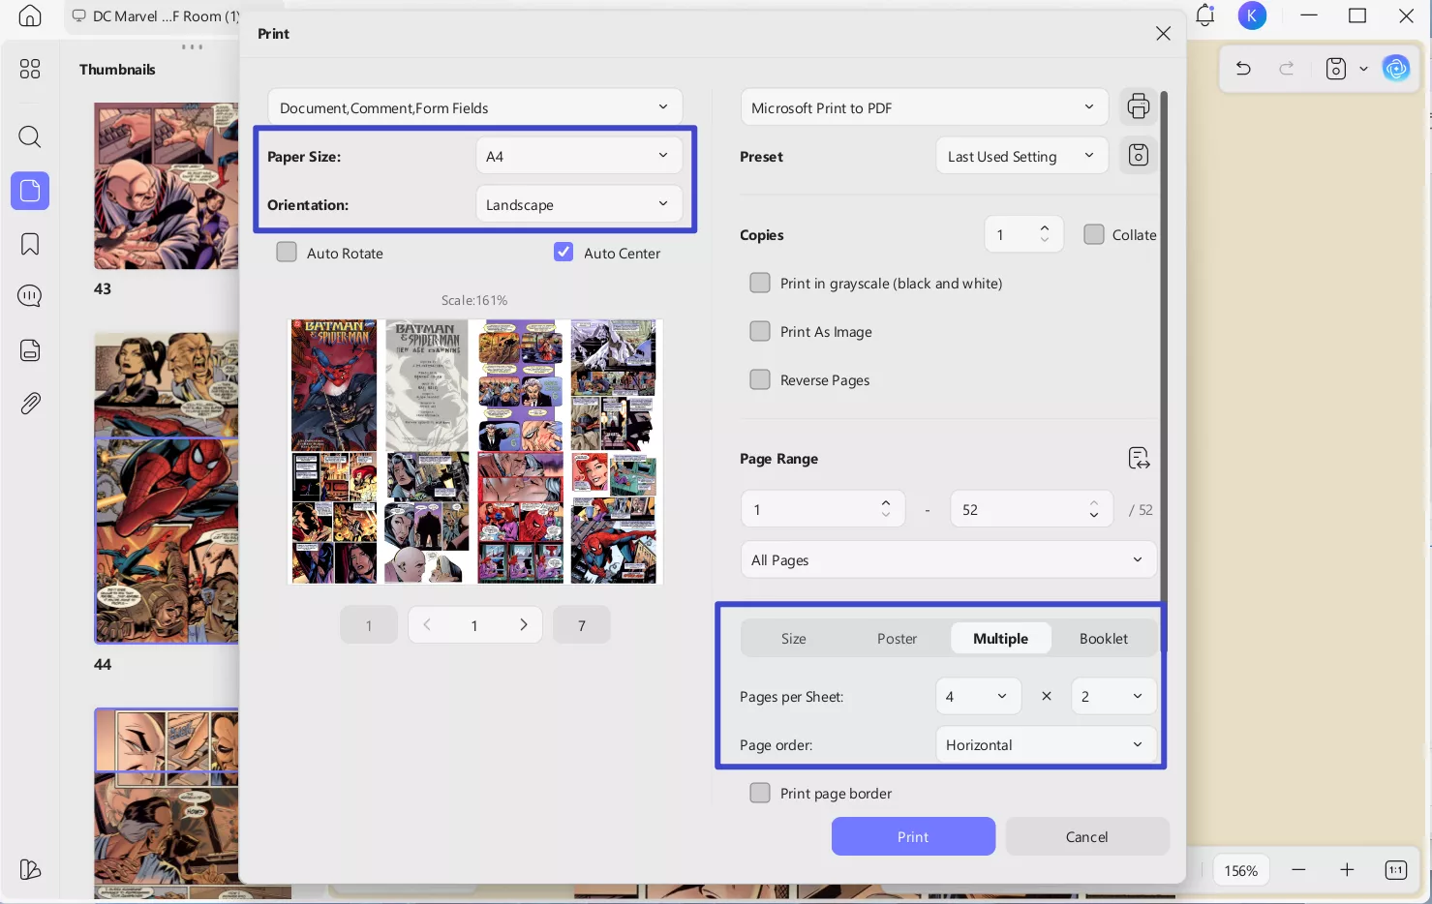Uncheck the Auto Center checkbox
The image size is (1432, 904).
point(564,253)
